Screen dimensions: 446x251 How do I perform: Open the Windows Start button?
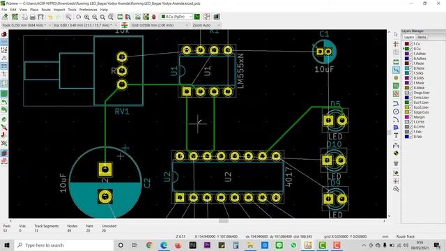(7, 245)
